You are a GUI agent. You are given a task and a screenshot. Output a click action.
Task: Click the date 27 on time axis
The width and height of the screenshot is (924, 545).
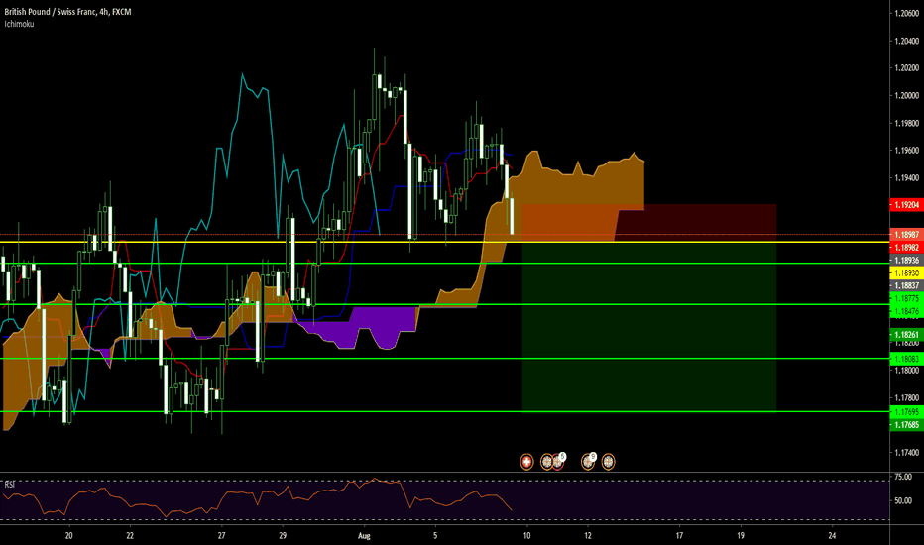pos(221,535)
